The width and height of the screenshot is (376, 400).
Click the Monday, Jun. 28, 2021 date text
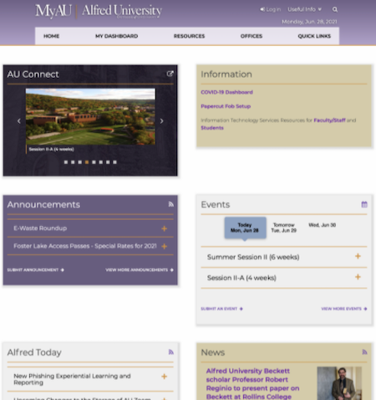pyautogui.click(x=309, y=22)
